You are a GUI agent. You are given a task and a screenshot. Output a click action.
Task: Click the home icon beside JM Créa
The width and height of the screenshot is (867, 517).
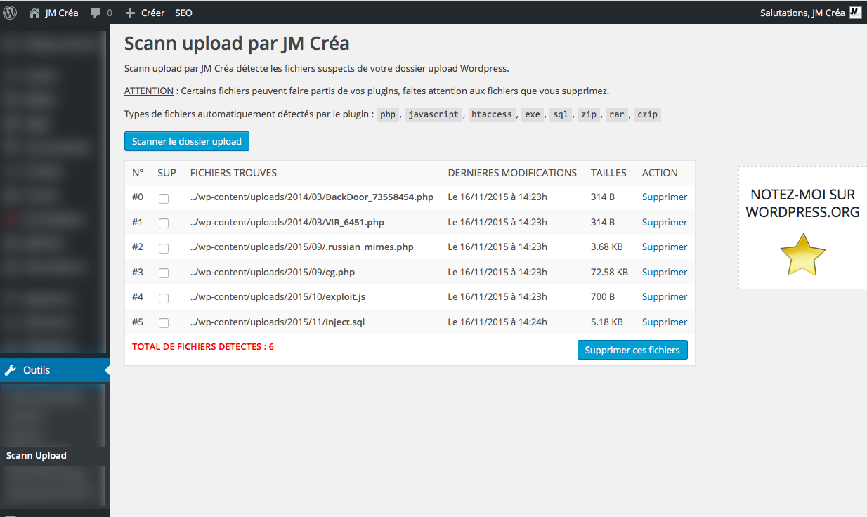(34, 13)
